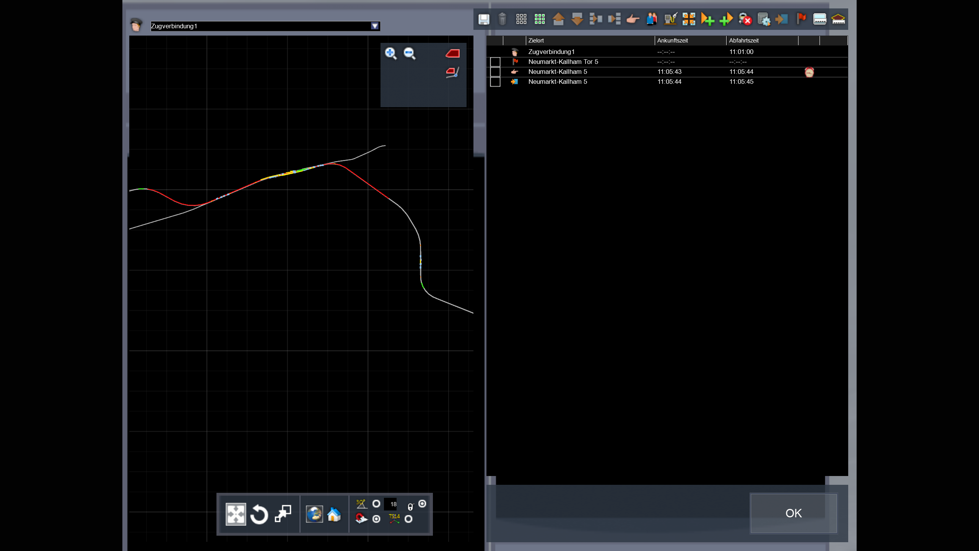The height and width of the screenshot is (551, 979).
Task: Click the passengers people icon
Action: (652, 19)
